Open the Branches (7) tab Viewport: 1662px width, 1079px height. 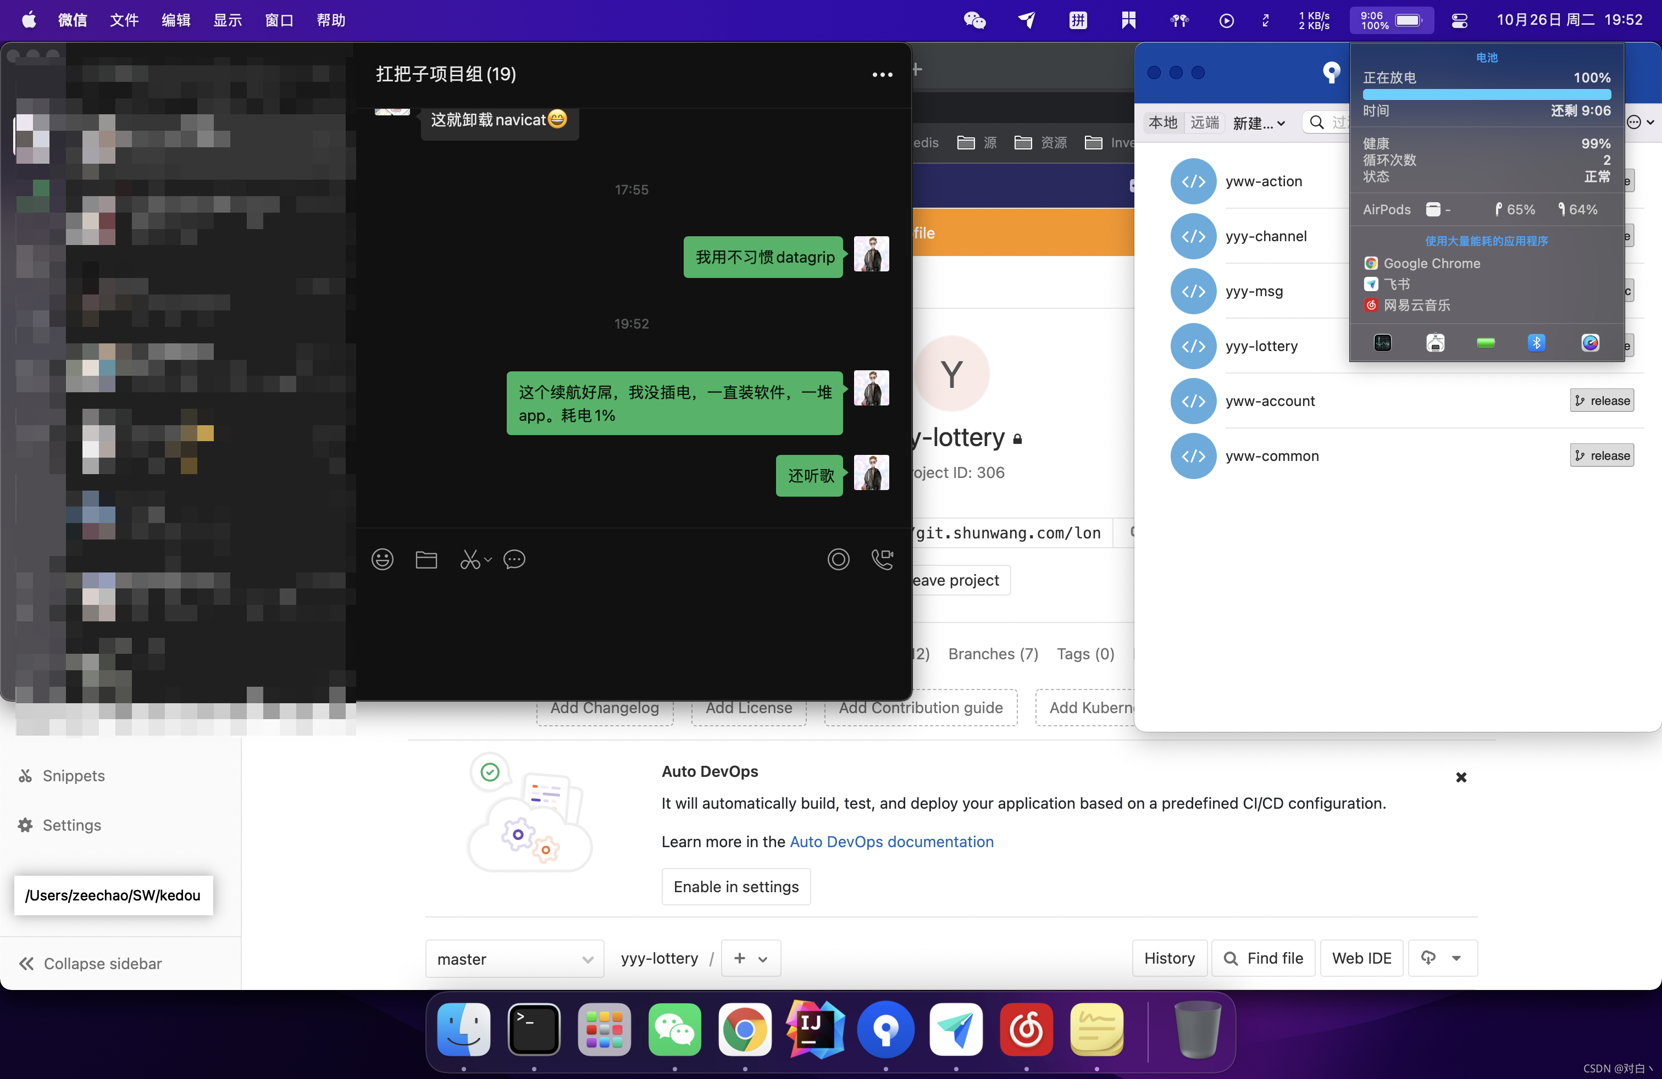tap(993, 654)
